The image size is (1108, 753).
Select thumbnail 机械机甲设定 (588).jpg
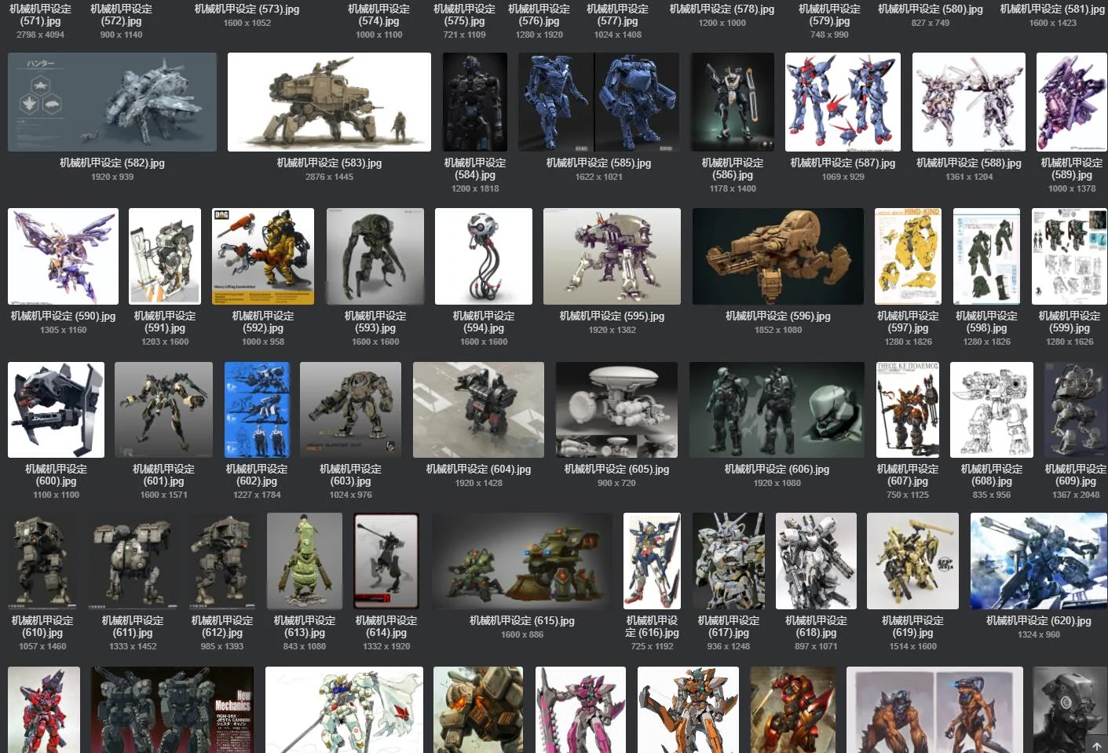pos(969,102)
